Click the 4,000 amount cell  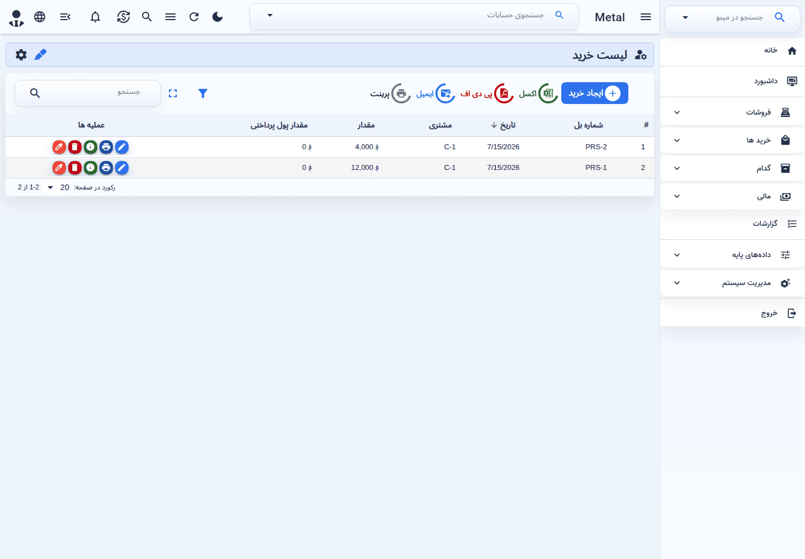click(x=367, y=147)
